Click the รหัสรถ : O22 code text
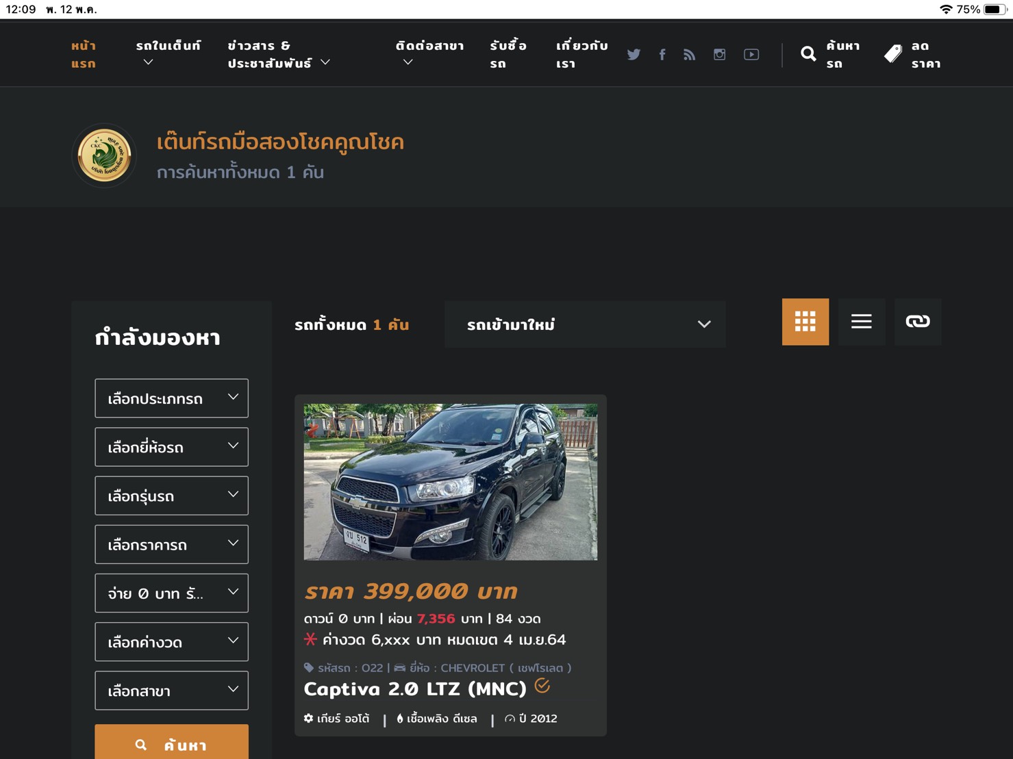Viewport: 1013px width, 759px height. point(350,667)
